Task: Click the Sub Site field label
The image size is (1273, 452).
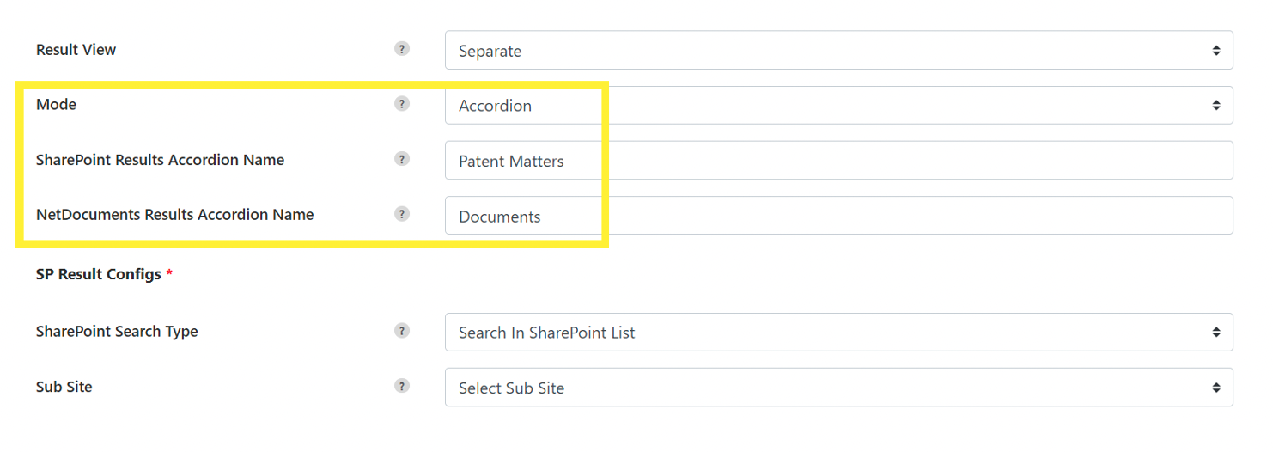Action: (x=64, y=387)
